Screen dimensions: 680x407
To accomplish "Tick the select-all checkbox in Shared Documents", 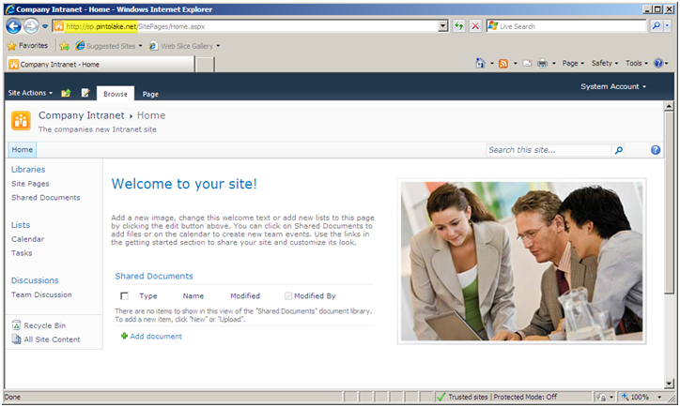I will (125, 295).
